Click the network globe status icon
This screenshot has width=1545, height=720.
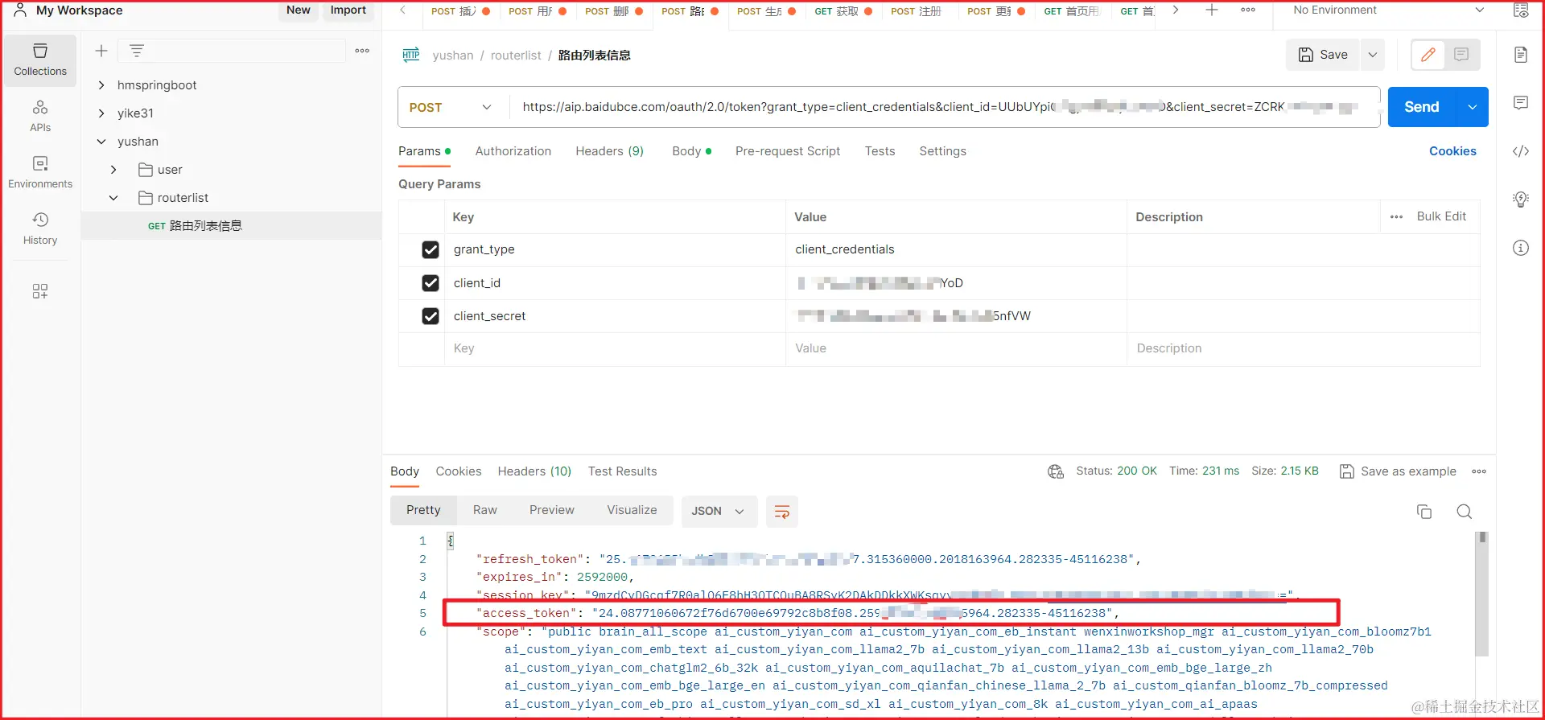(1056, 471)
